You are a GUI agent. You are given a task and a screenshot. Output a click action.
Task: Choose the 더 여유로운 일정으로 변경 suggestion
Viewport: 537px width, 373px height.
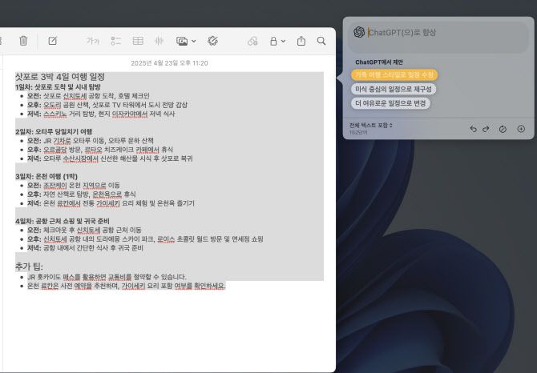tap(390, 103)
